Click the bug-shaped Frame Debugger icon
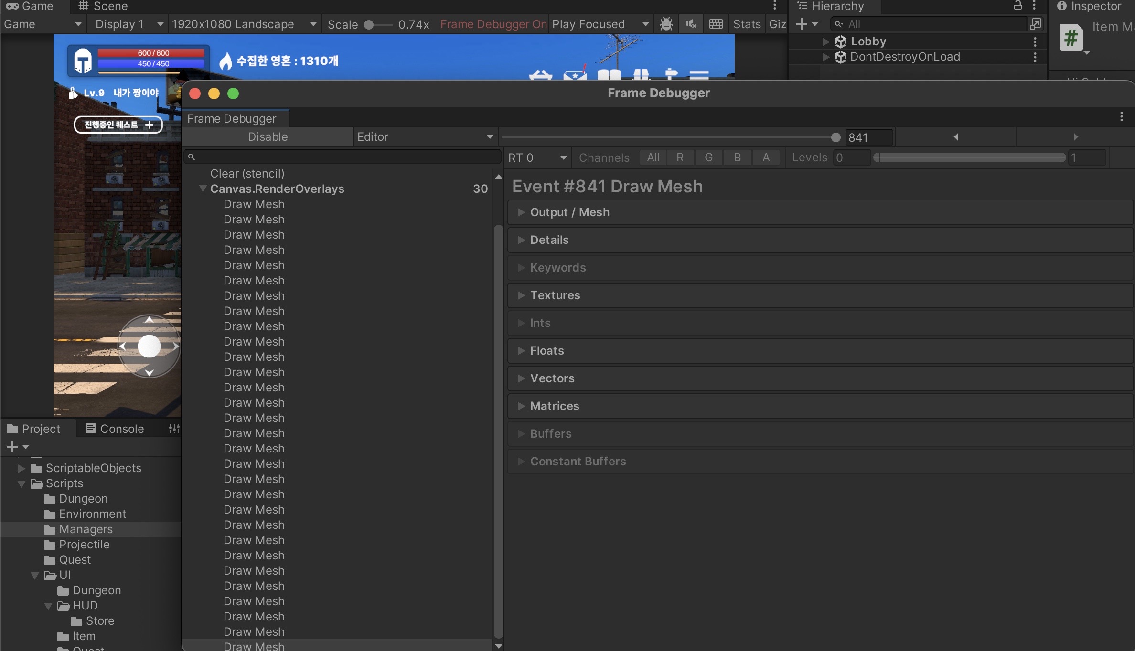 [666, 24]
